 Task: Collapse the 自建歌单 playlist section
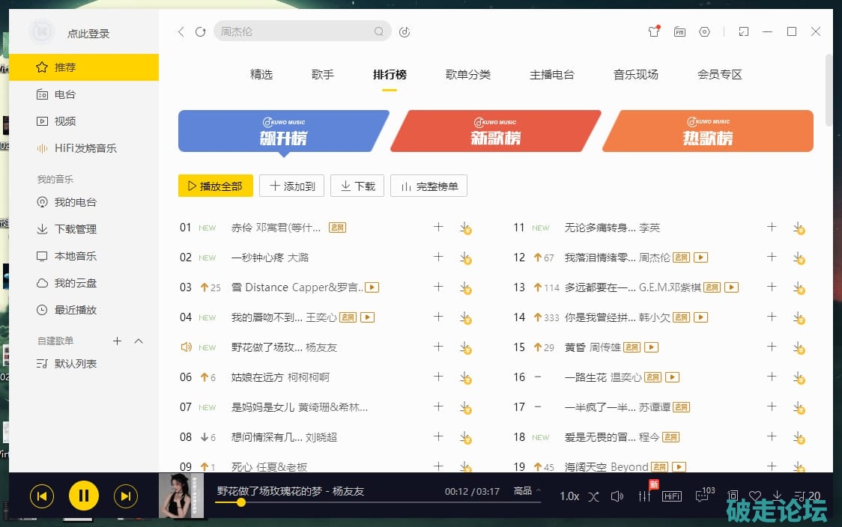click(139, 341)
